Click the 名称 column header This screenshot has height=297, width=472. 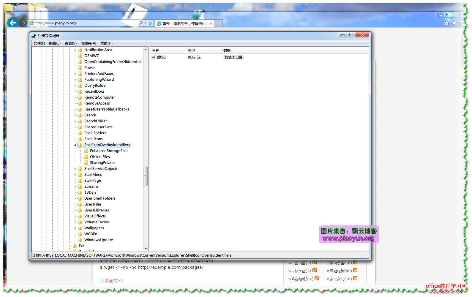click(x=156, y=50)
